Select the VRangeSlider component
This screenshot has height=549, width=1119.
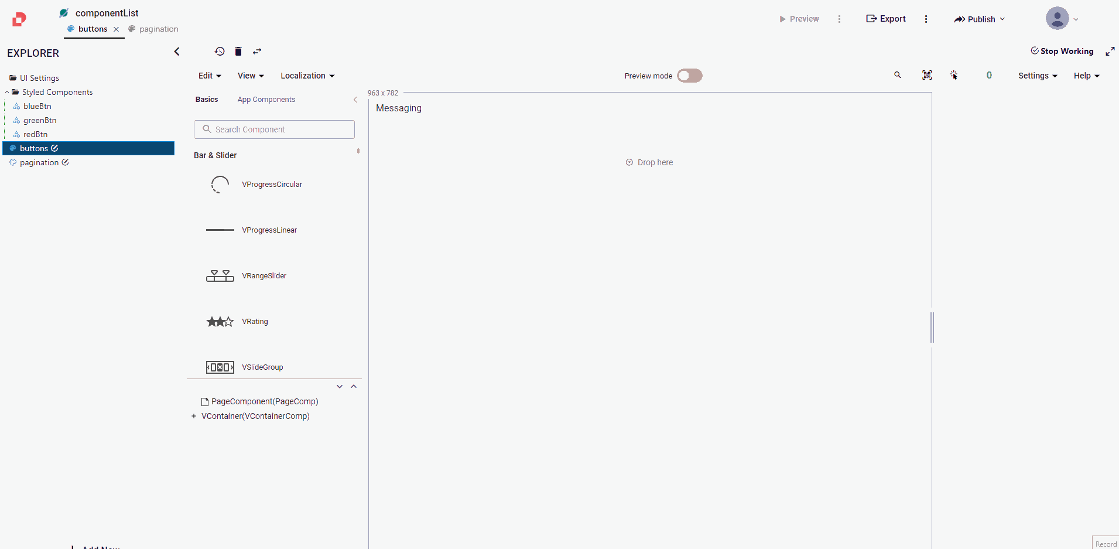click(x=264, y=276)
